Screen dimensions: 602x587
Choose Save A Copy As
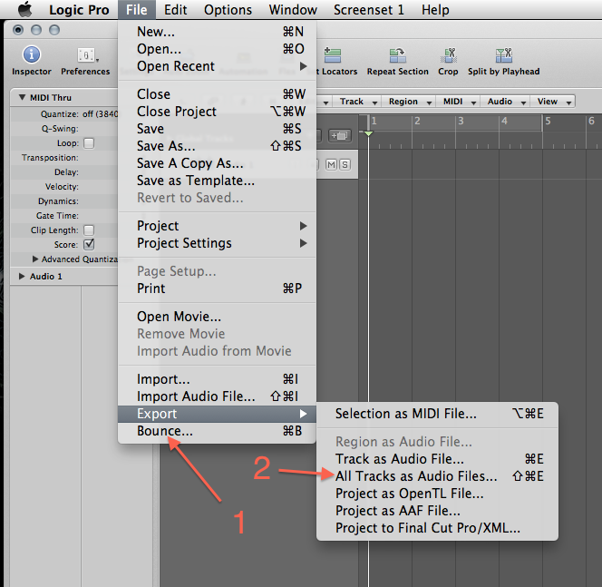pos(217,163)
